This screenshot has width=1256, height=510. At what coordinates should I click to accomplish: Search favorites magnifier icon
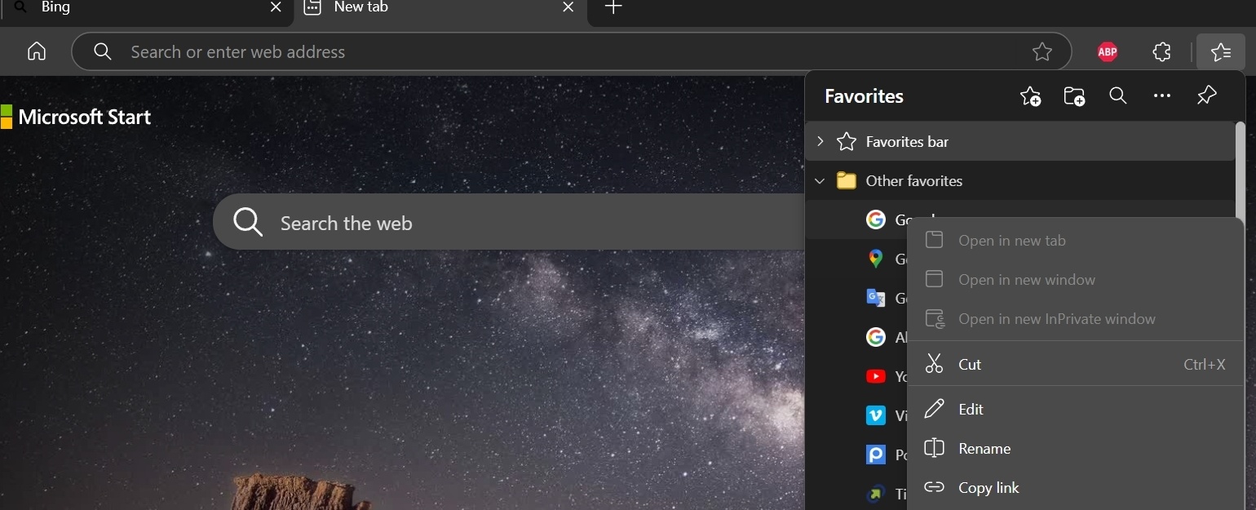click(x=1118, y=96)
